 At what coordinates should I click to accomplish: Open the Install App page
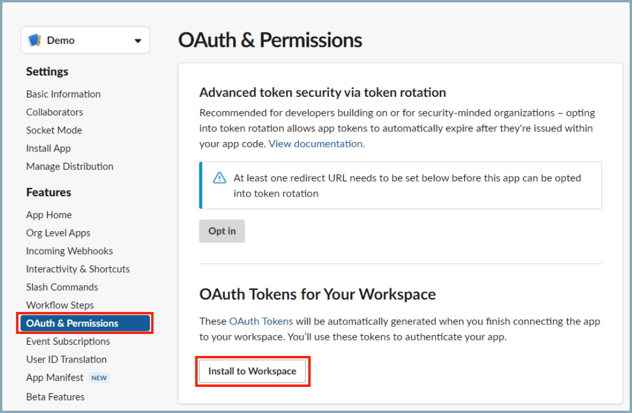click(48, 148)
